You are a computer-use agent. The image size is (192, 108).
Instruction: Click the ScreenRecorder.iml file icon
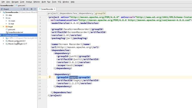(x=7, y=32)
